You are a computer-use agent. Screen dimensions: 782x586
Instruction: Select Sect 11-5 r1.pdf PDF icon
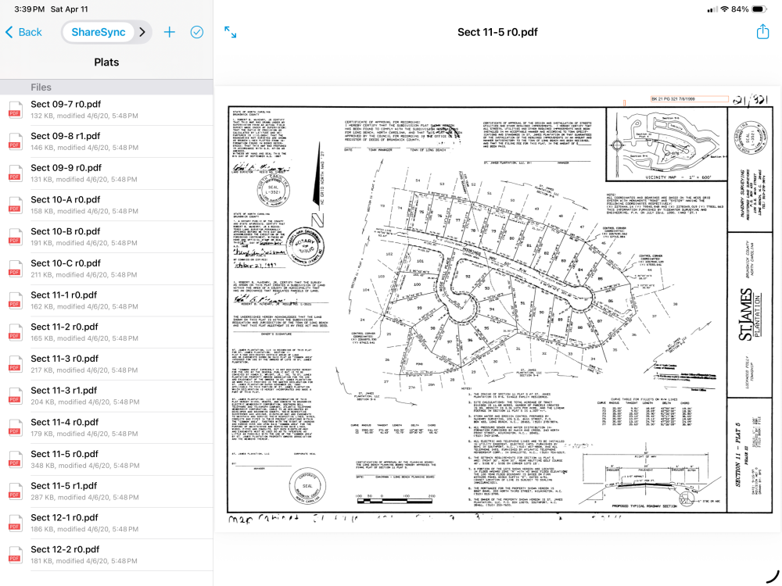point(15,491)
